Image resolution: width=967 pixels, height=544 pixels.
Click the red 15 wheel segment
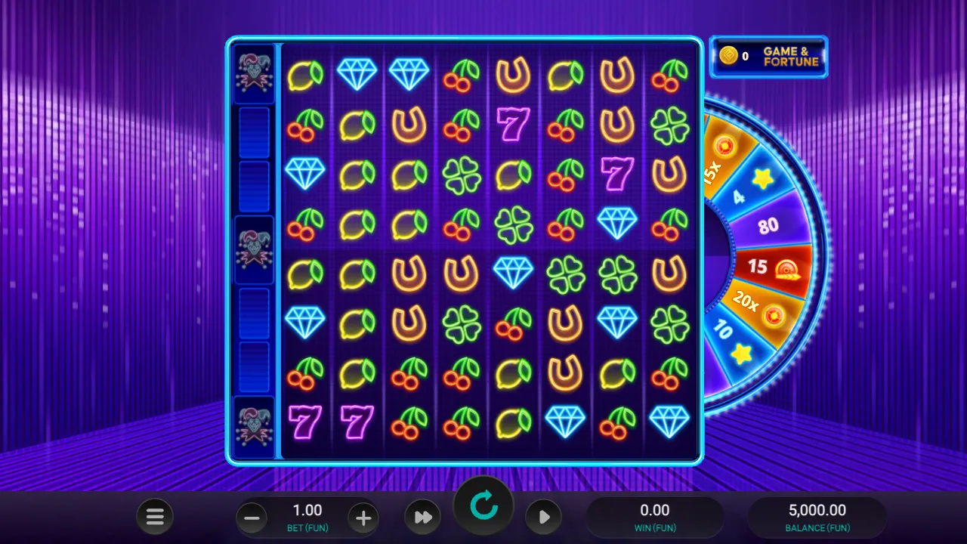pyautogui.click(x=771, y=266)
